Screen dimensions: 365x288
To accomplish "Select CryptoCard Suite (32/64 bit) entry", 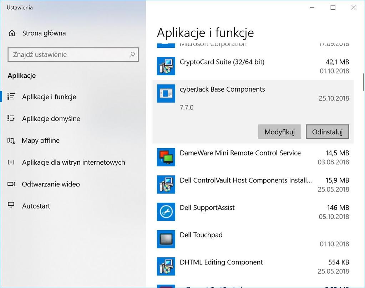I will tap(253, 66).
